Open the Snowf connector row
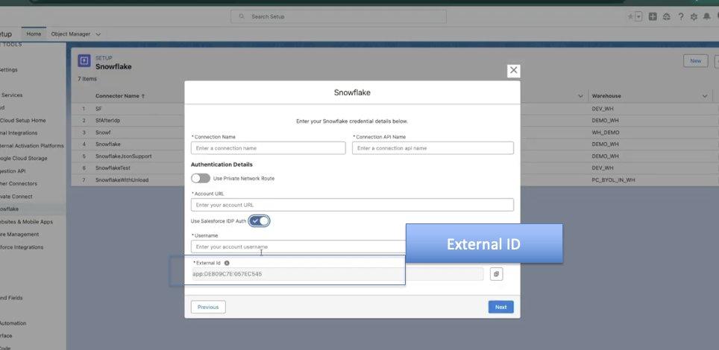This screenshot has height=350, width=719. tap(103, 133)
